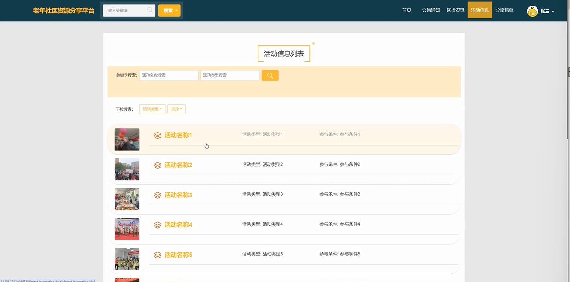Click the layers icon beside 活动名称4
570x282 pixels.
pyautogui.click(x=158, y=225)
